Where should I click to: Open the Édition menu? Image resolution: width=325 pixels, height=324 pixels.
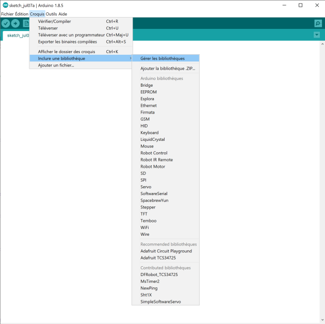[x=22, y=14]
